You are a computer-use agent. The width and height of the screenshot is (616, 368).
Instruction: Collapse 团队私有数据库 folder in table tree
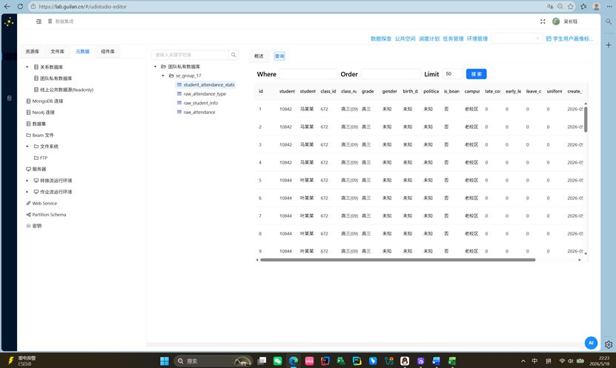(x=155, y=67)
